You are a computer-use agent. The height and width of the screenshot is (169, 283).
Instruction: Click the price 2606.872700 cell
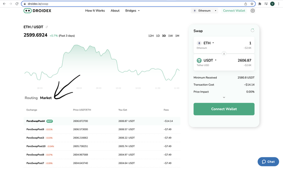pos(80,121)
